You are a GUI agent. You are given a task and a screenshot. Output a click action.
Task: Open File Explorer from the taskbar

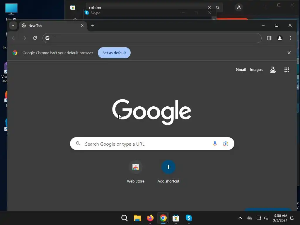137,218
